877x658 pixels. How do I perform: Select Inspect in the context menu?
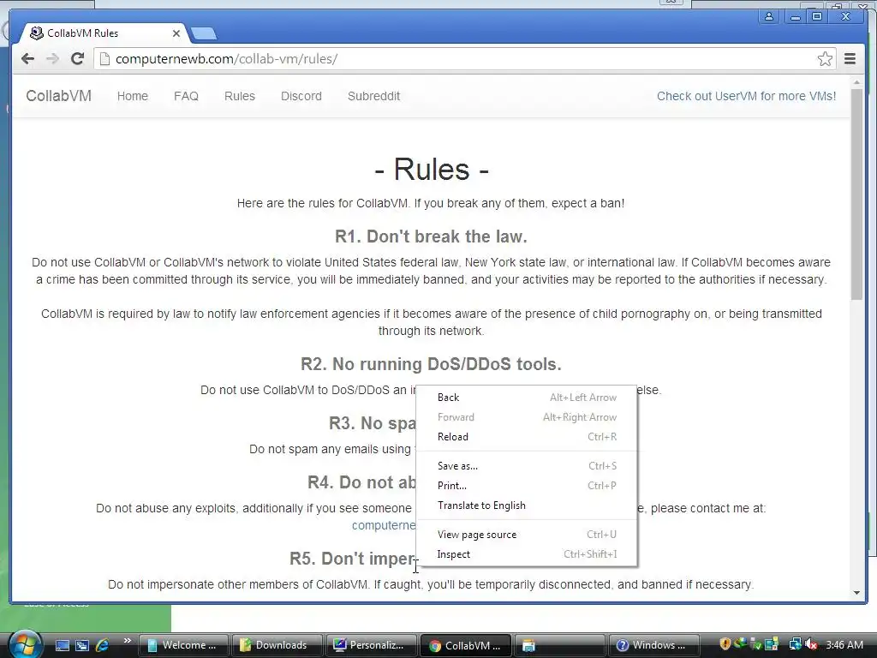point(526,554)
